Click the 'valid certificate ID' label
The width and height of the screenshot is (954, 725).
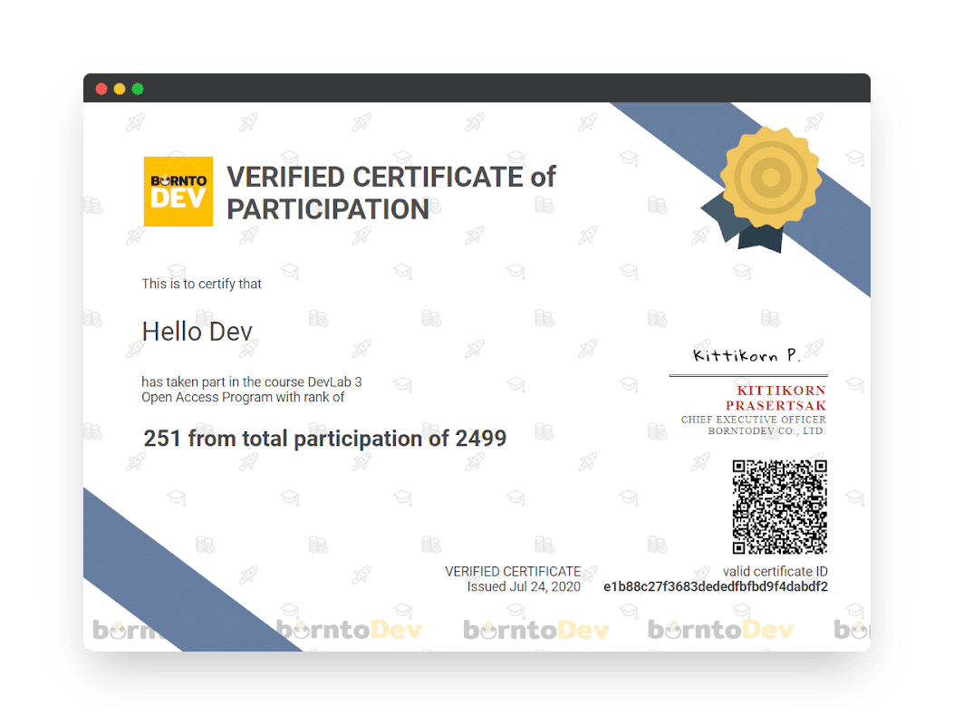[x=776, y=572]
